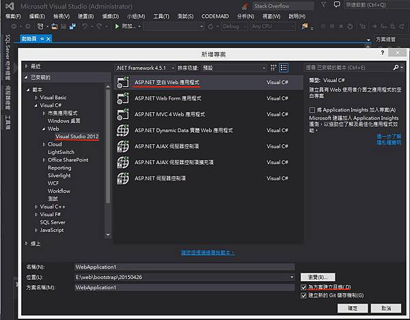Screen dimensions: 410x320
Task: Open the 檔案(F) menu
Action: click(13, 16)
